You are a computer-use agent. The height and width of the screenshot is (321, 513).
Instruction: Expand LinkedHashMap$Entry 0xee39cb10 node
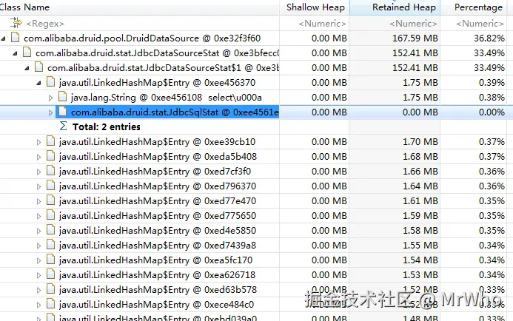pyautogui.click(x=38, y=142)
